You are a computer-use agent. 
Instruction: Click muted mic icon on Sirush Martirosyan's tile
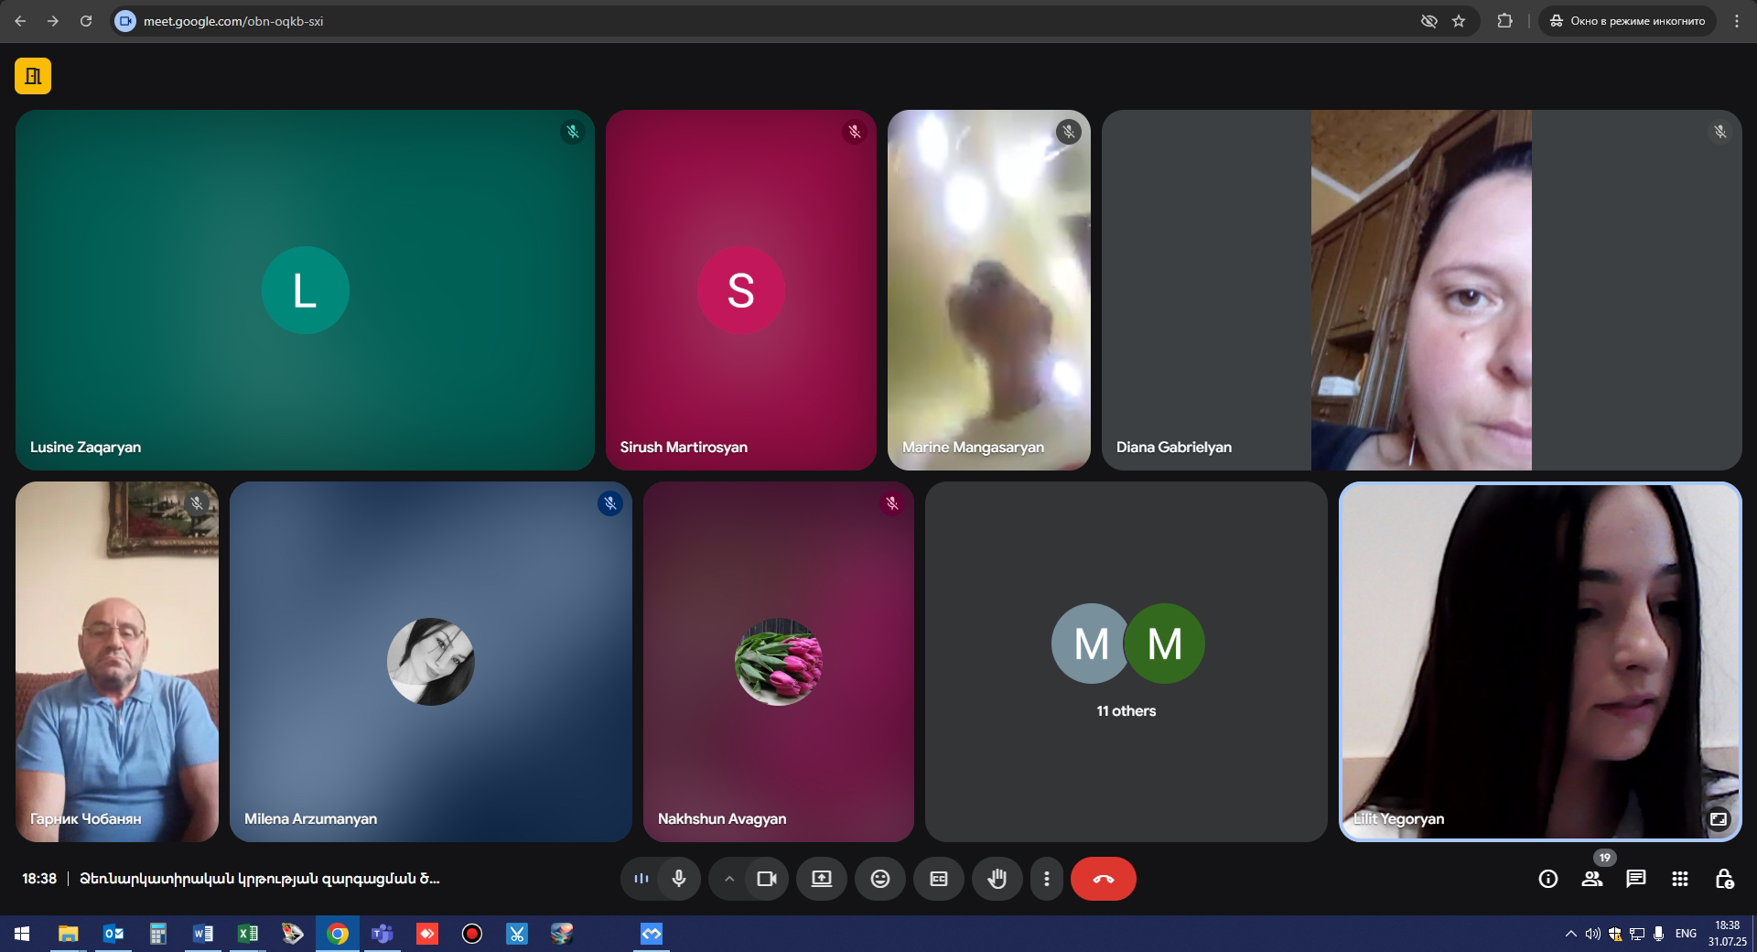point(855,132)
